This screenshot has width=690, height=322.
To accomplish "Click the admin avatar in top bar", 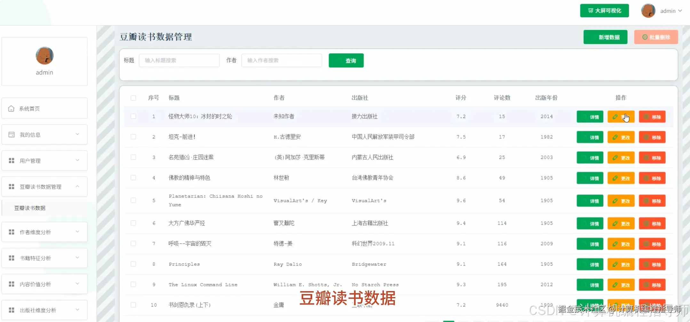I will pyautogui.click(x=648, y=11).
